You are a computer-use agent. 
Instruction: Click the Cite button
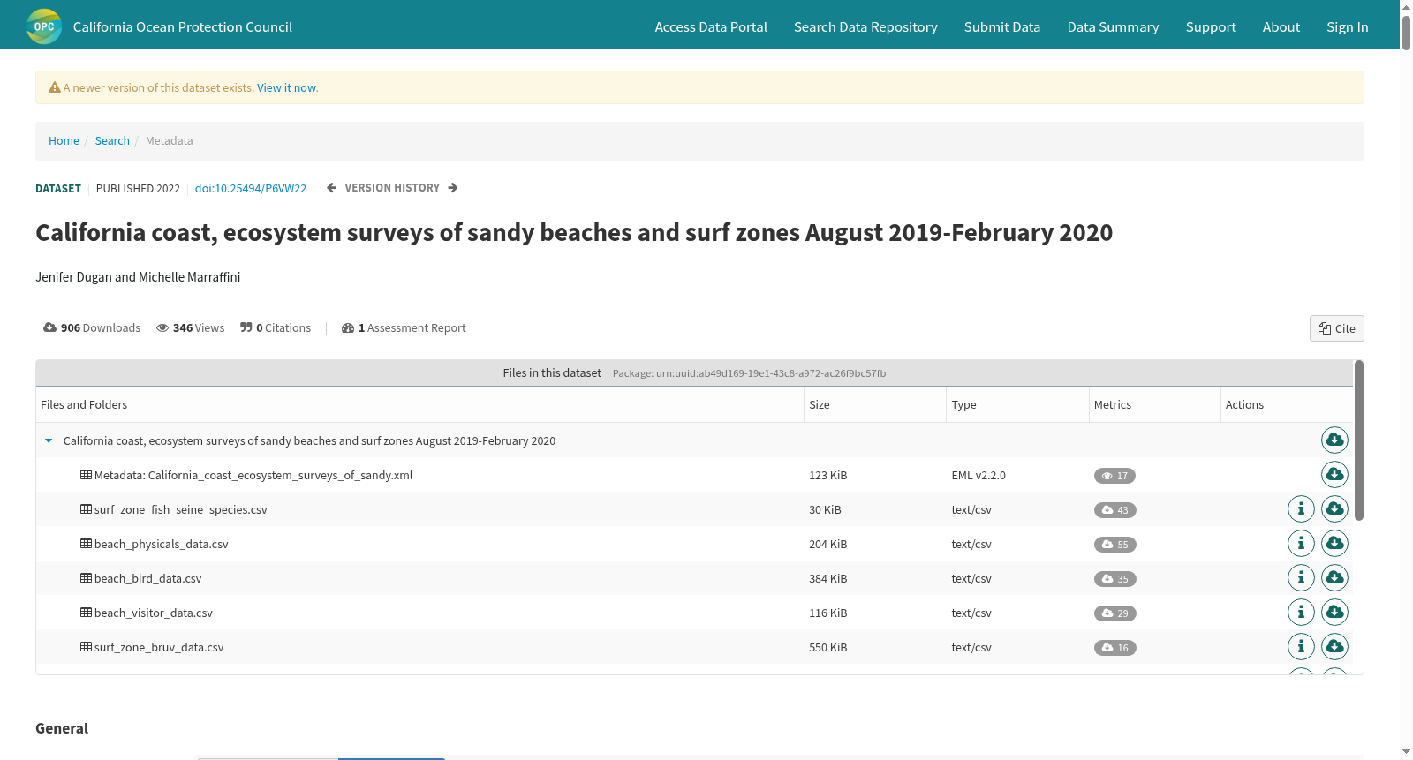click(x=1337, y=328)
